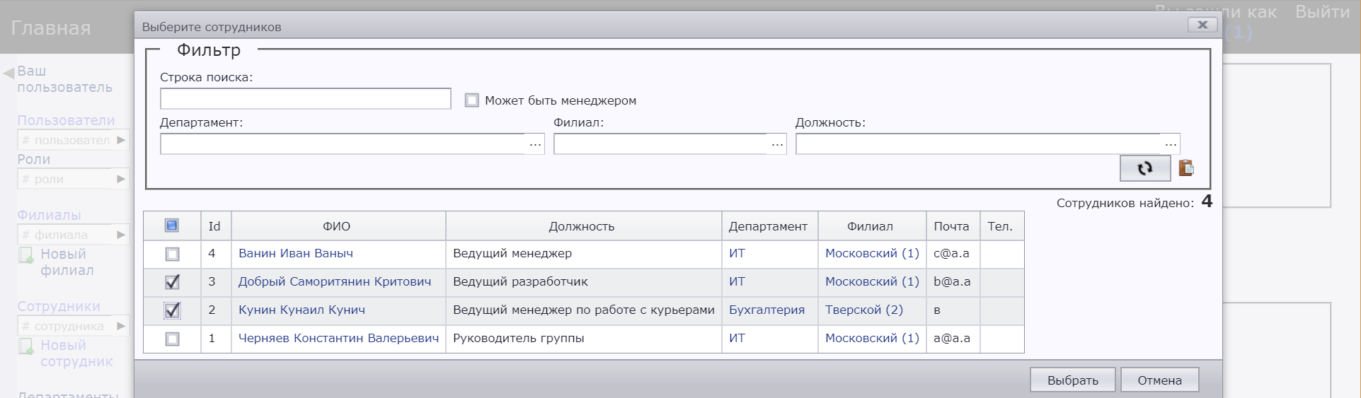
Task: Open the Департамент picker ellipsis
Action: [535, 144]
